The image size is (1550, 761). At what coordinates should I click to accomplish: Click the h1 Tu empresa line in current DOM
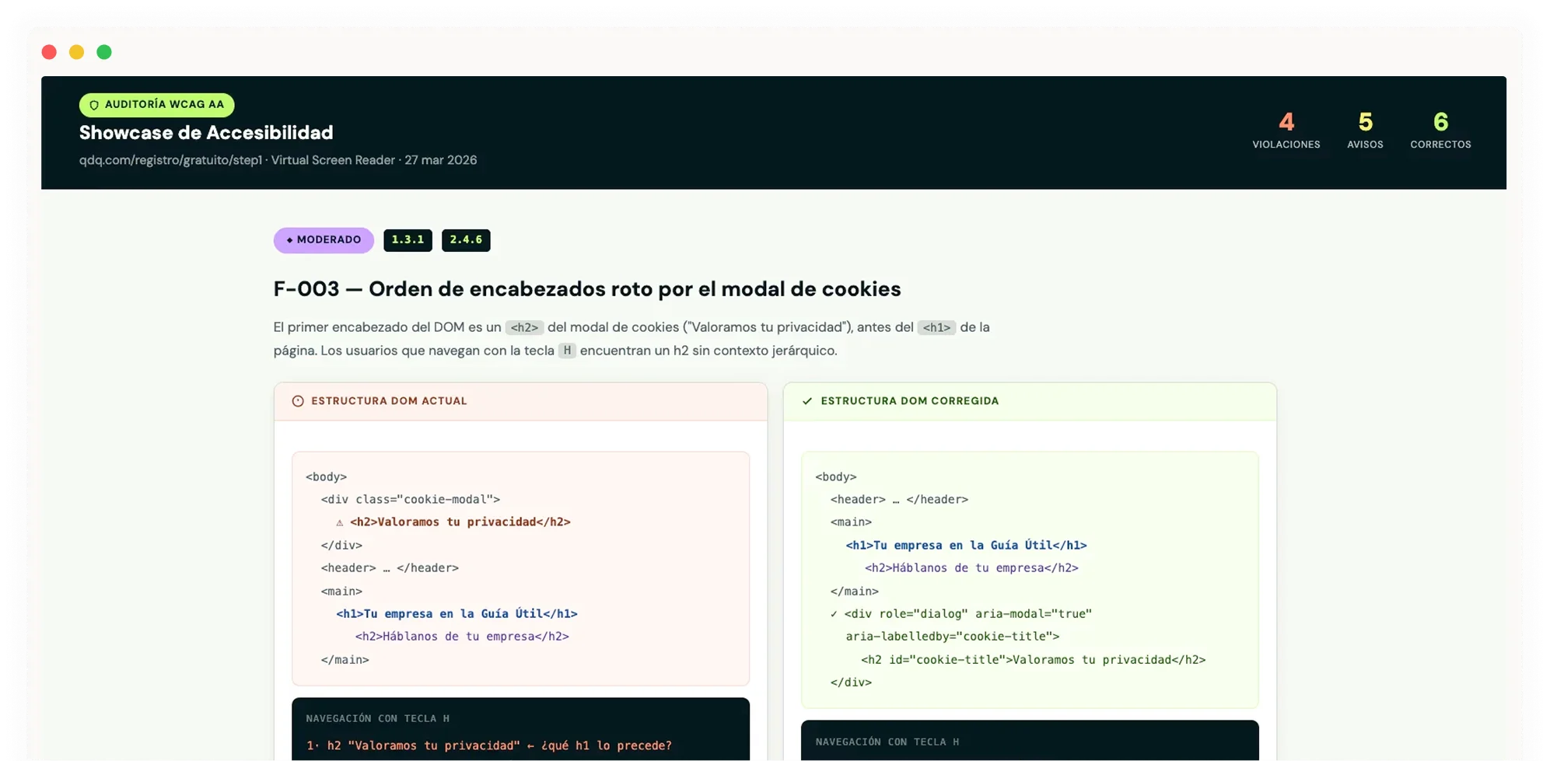click(x=457, y=614)
